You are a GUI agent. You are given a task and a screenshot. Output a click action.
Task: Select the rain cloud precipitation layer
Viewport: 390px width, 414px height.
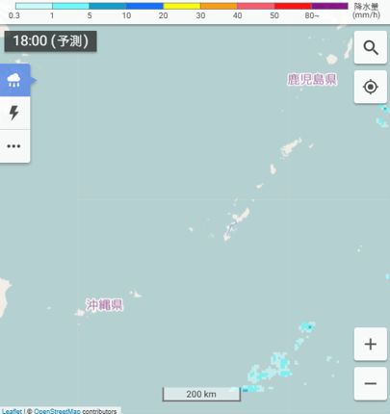click(14, 80)
